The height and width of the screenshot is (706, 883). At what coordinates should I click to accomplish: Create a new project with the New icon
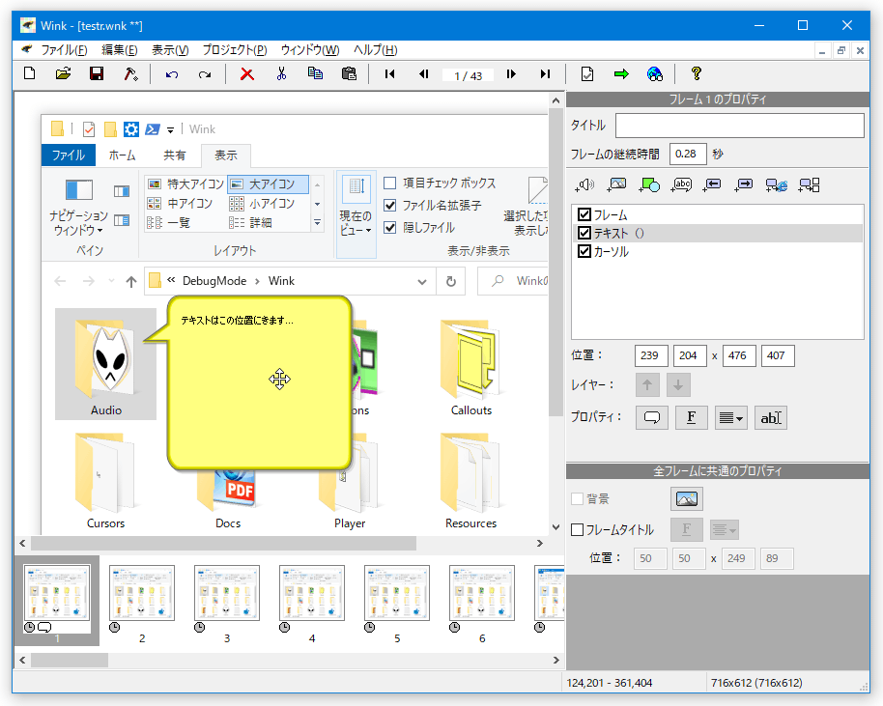[30, 73]
